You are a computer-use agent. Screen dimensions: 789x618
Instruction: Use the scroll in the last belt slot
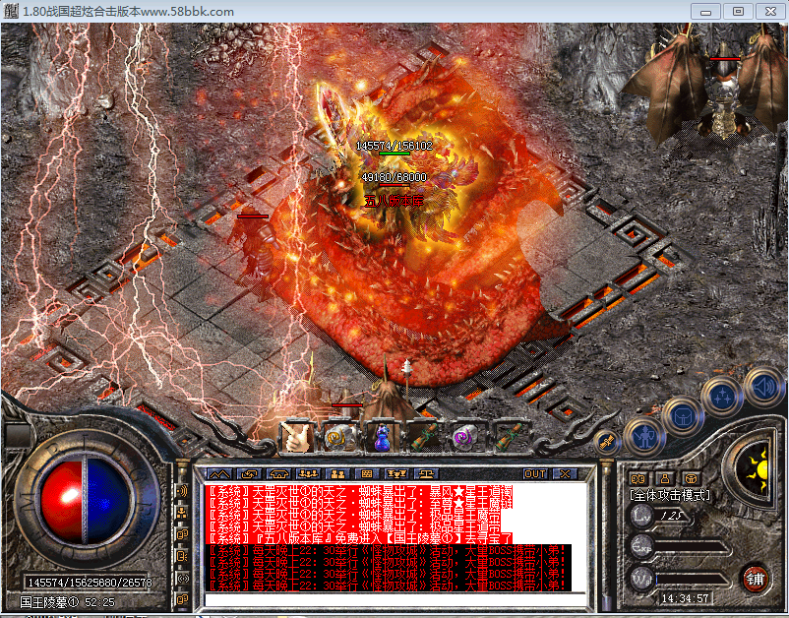click(510, 437)
